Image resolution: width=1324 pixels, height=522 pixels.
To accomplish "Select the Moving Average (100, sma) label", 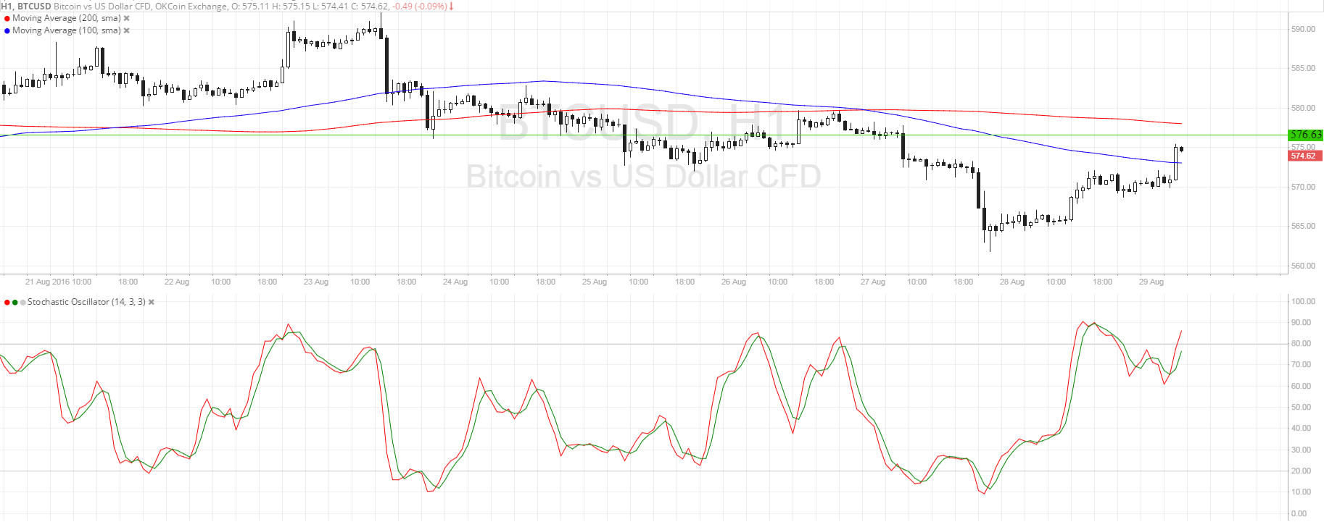I will tap(67, 30).
